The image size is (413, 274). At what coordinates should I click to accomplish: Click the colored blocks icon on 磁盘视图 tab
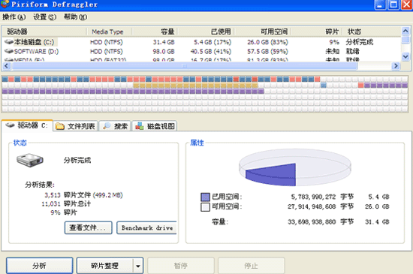(140, 126)
